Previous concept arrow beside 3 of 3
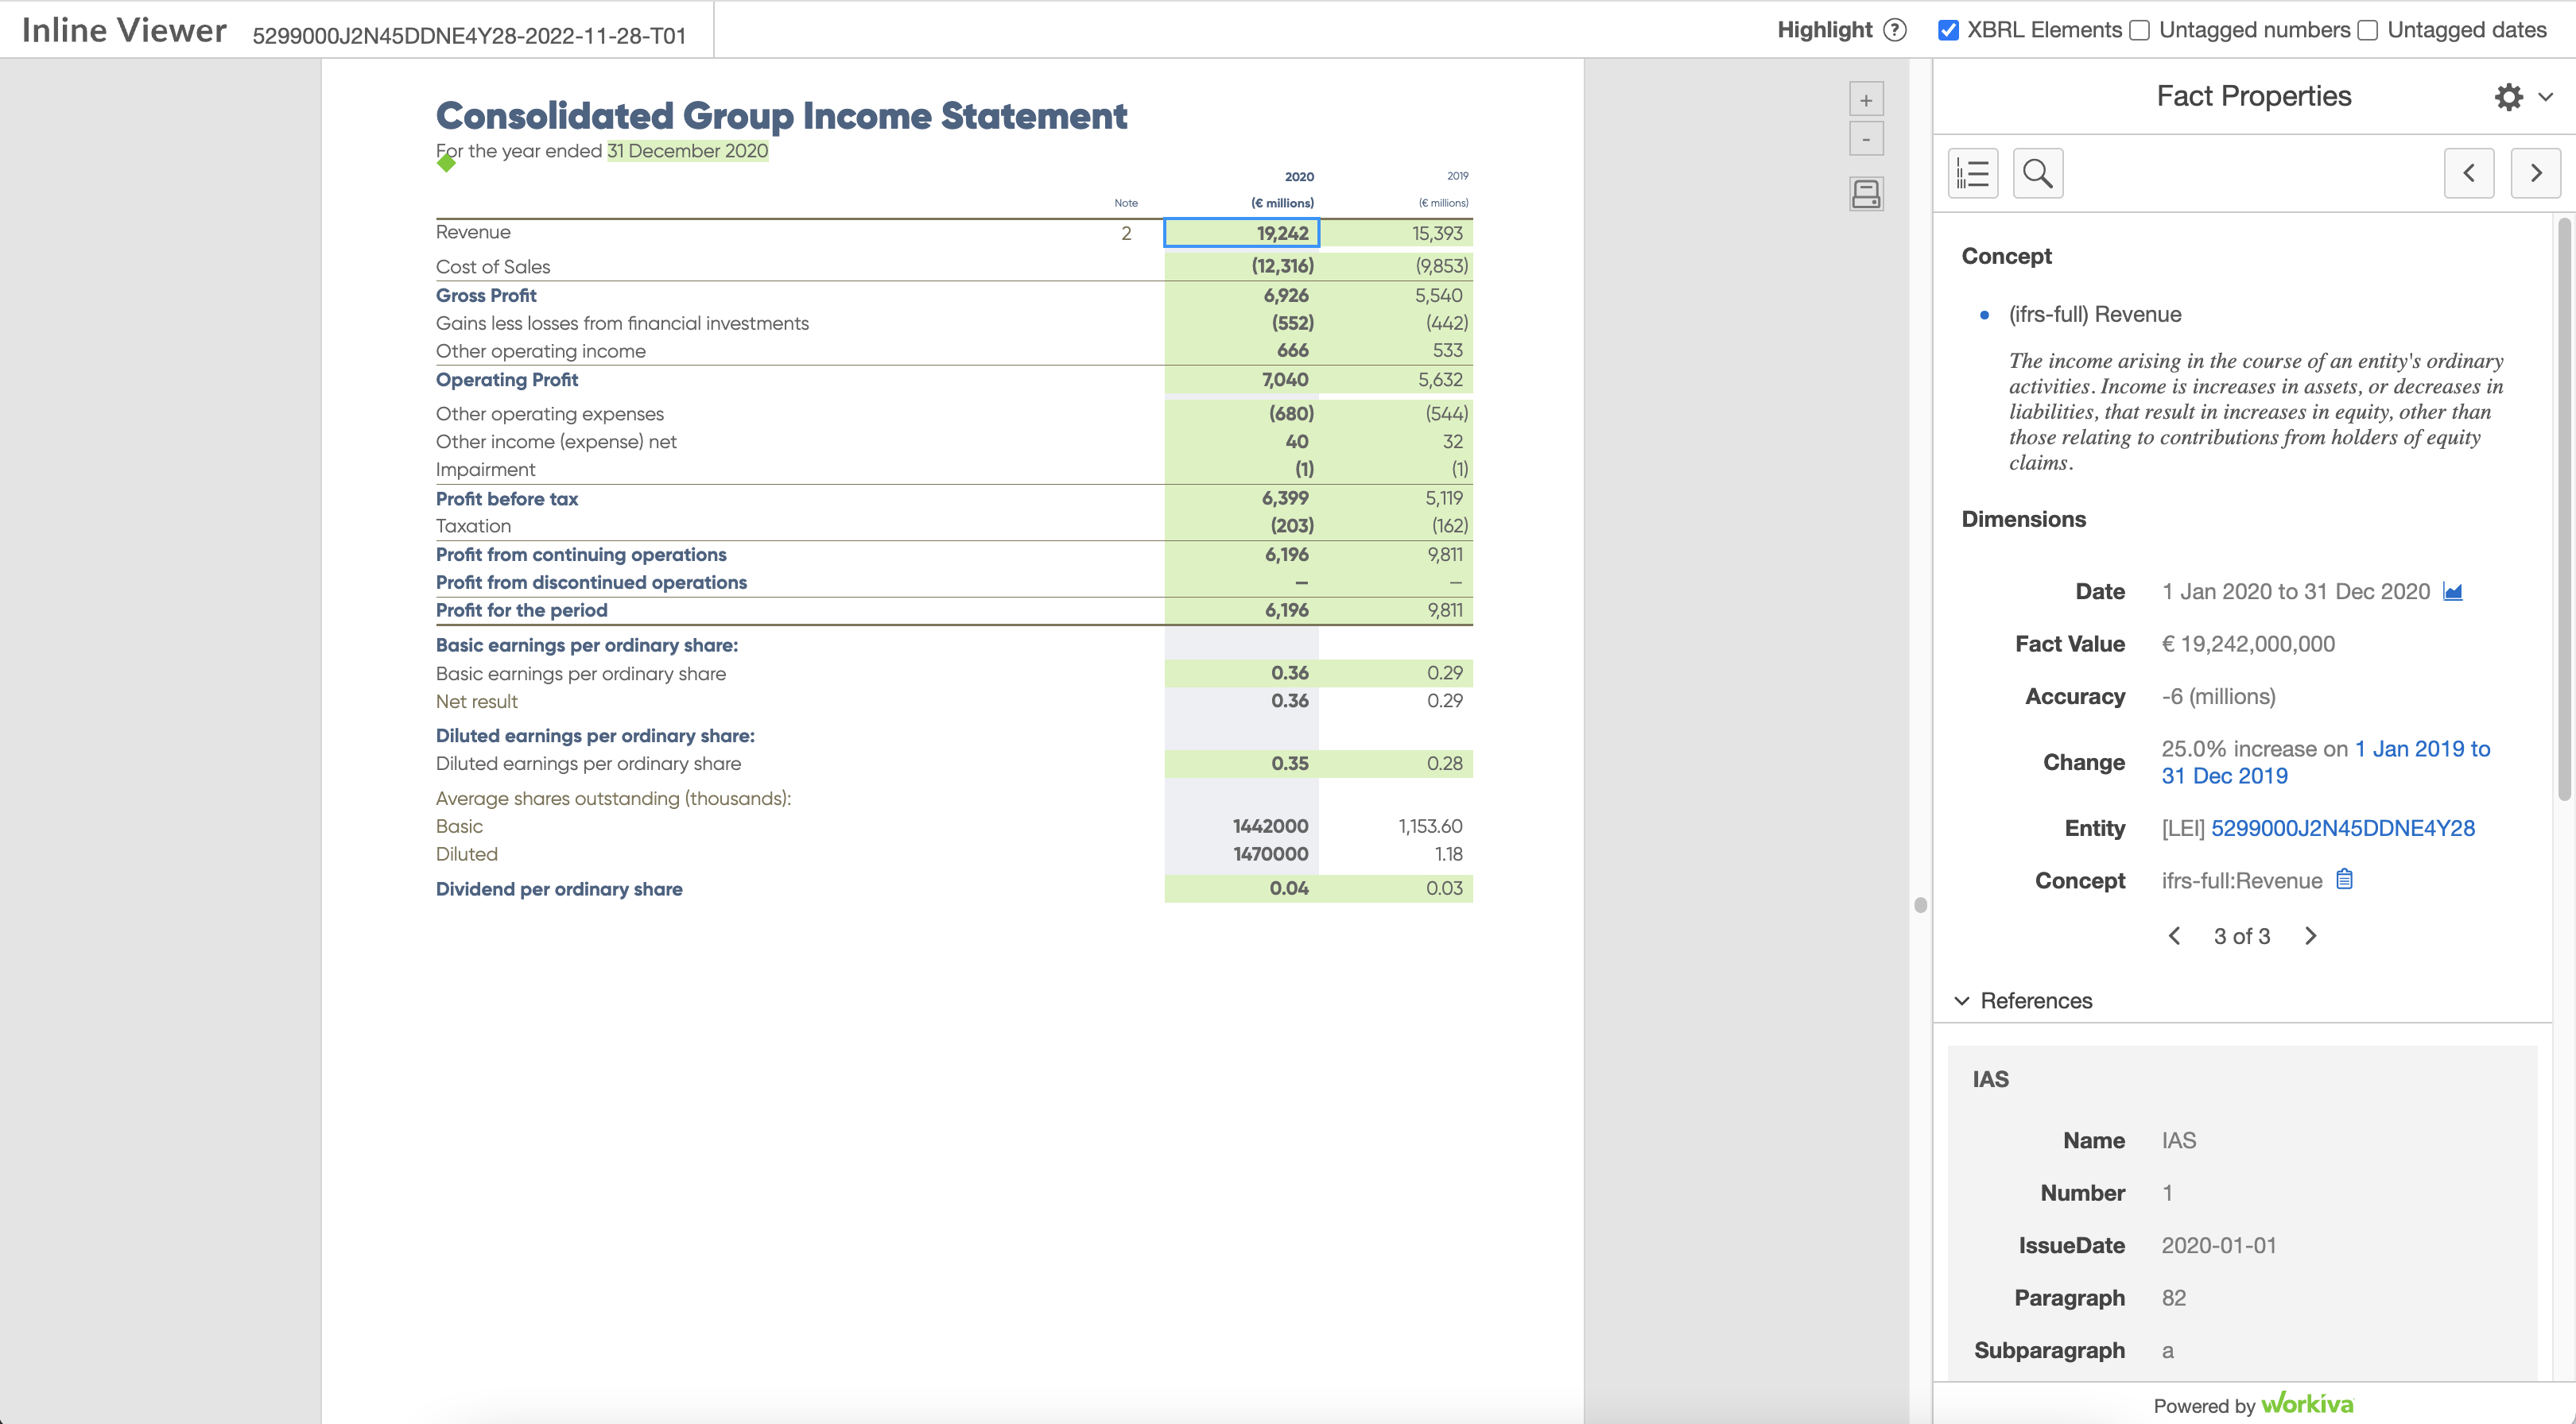2576x1424 pixels. point(2174,936)
